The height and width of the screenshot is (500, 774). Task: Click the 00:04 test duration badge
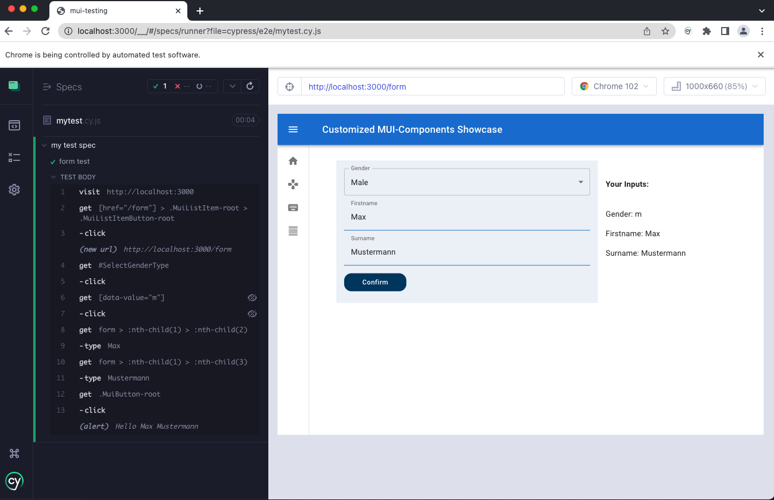245,120
